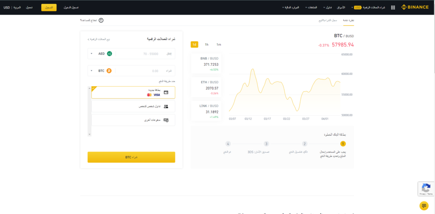Click the 03/12 date label on the chart
This screenshot has width=435, height=214.
(248, 118)
